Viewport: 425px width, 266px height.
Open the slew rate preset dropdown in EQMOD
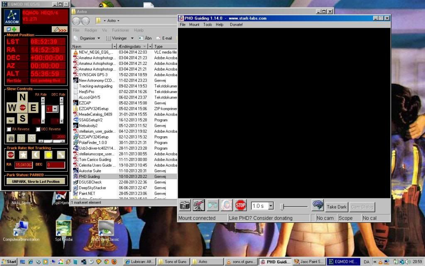click(55, 109)
